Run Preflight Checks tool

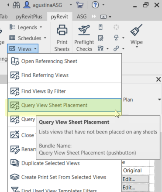(x=84, y=38)
